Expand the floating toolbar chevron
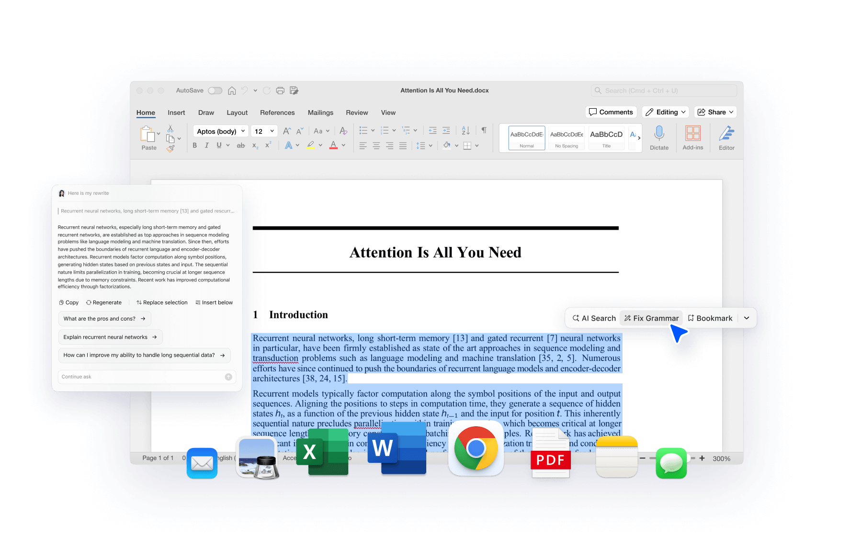This screenshot has width=862, height=536. click(x=747, y=318)
